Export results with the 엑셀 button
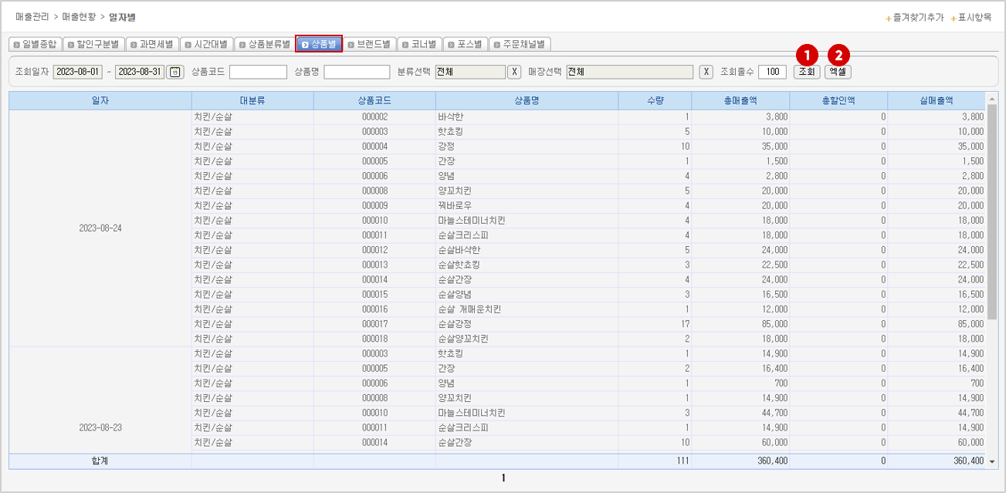Screen dimensions: 1006x493 click(838, 72)
